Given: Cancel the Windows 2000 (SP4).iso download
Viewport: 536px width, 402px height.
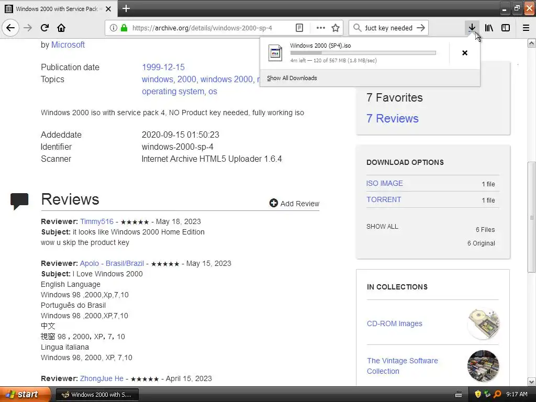Looking at the screenshot, I should pos(465,53).
